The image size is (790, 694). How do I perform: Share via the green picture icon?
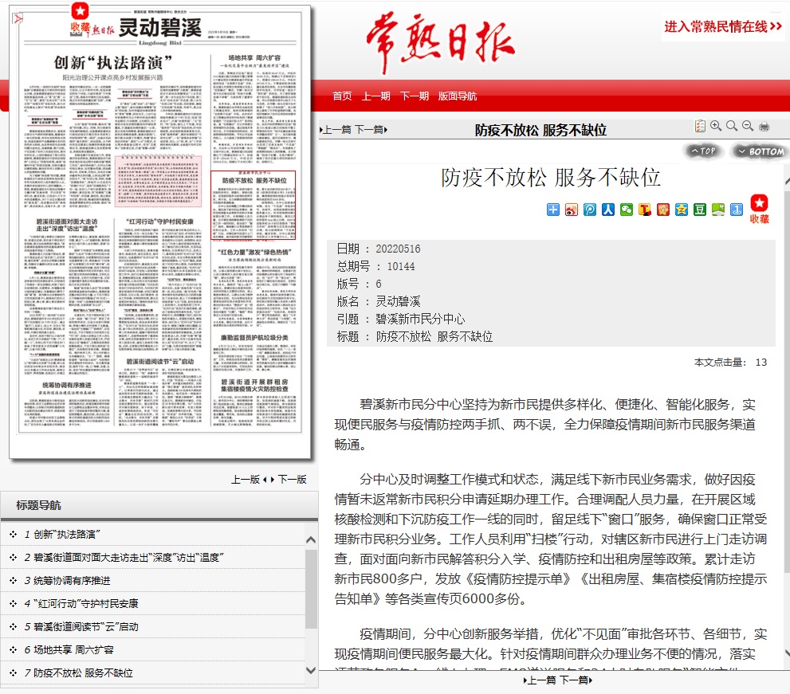[718, 210]
